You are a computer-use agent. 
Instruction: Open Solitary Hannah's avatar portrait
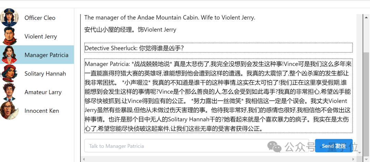click(x=9, y=73)
